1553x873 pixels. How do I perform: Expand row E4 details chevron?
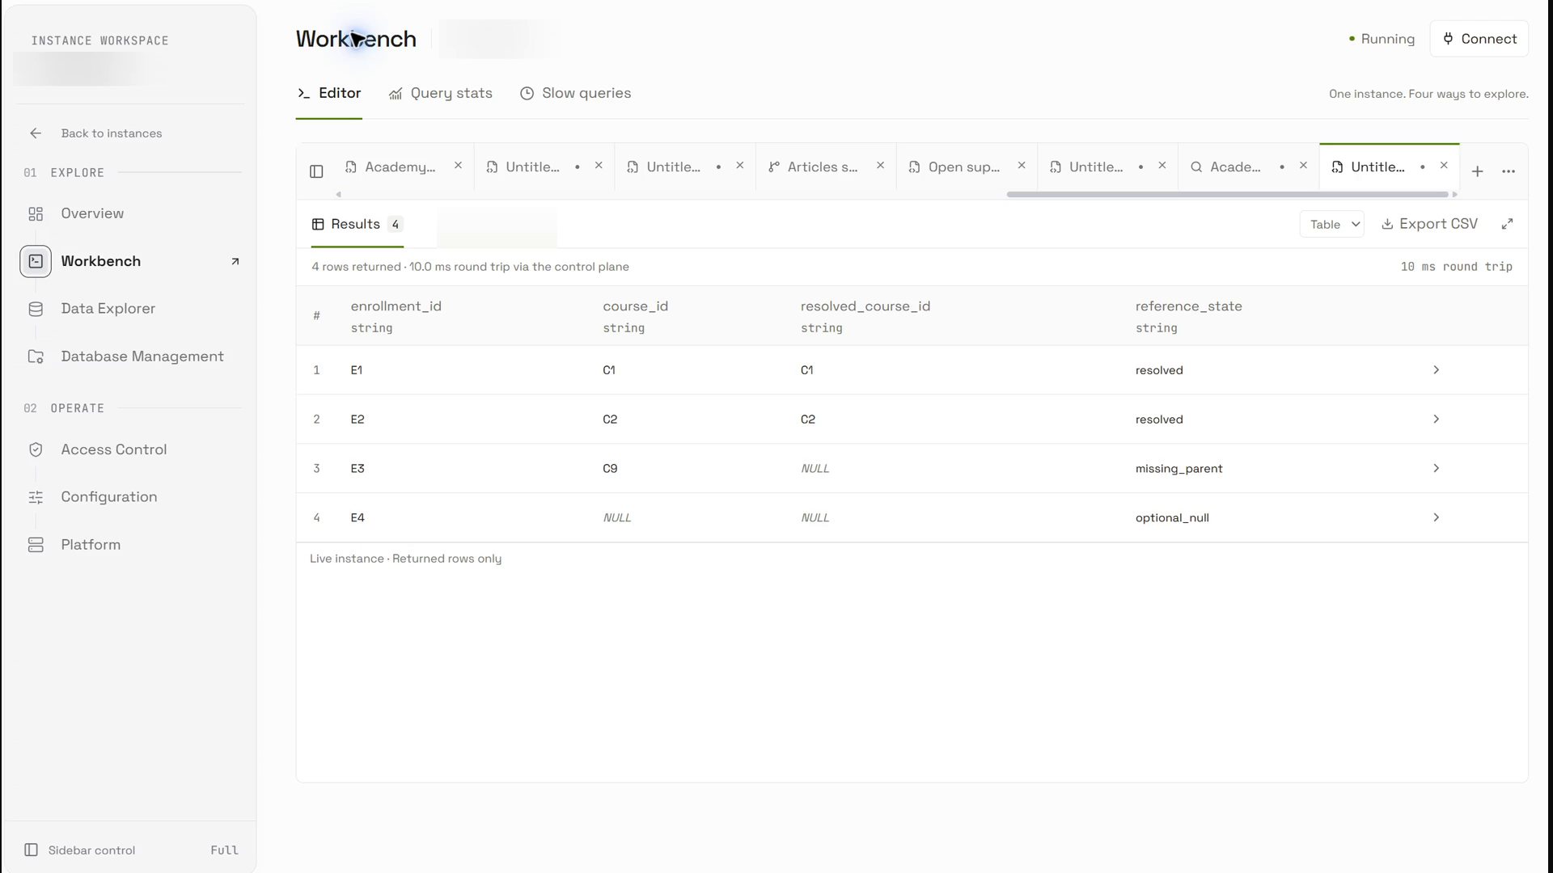pyautogui.click(x=1437, y=517)
